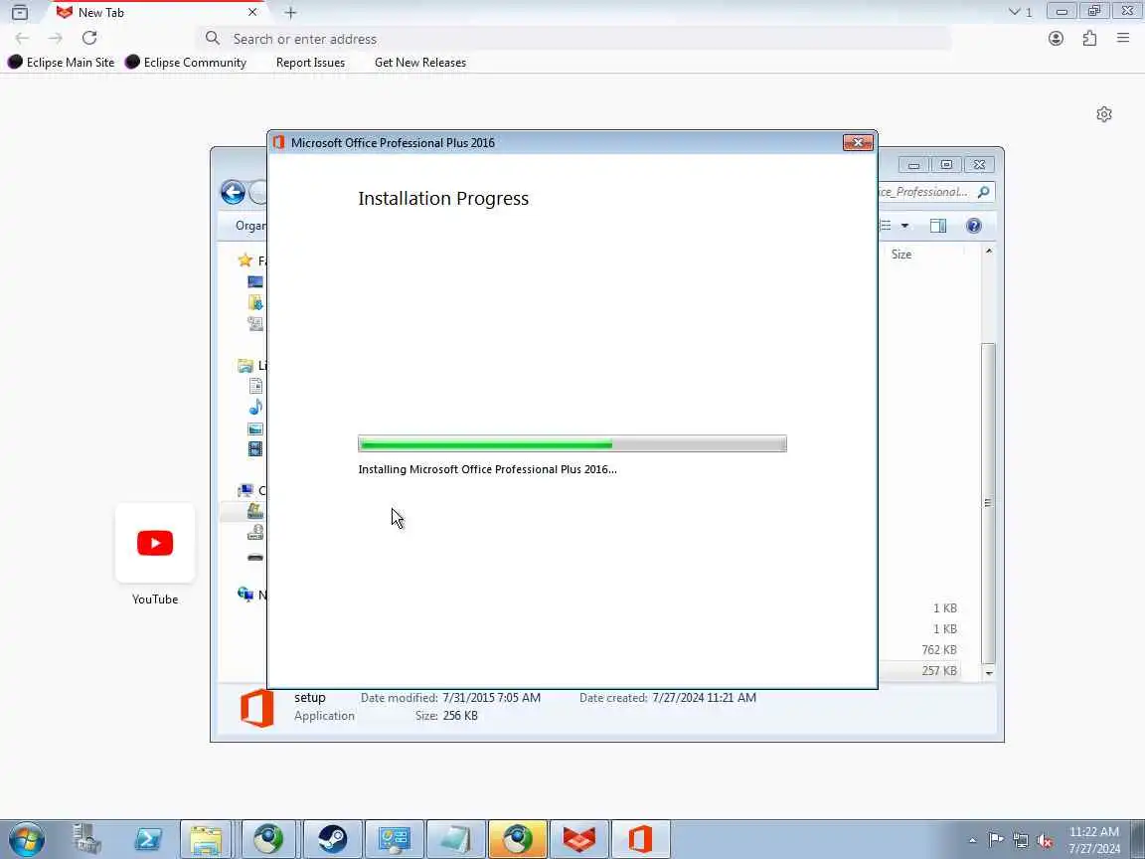Image resolution: width=1145 pixels, height=859 pixels.
Task: Focus the Search or enter address bar
Action: pyautogui.click(x=573, y=39)
